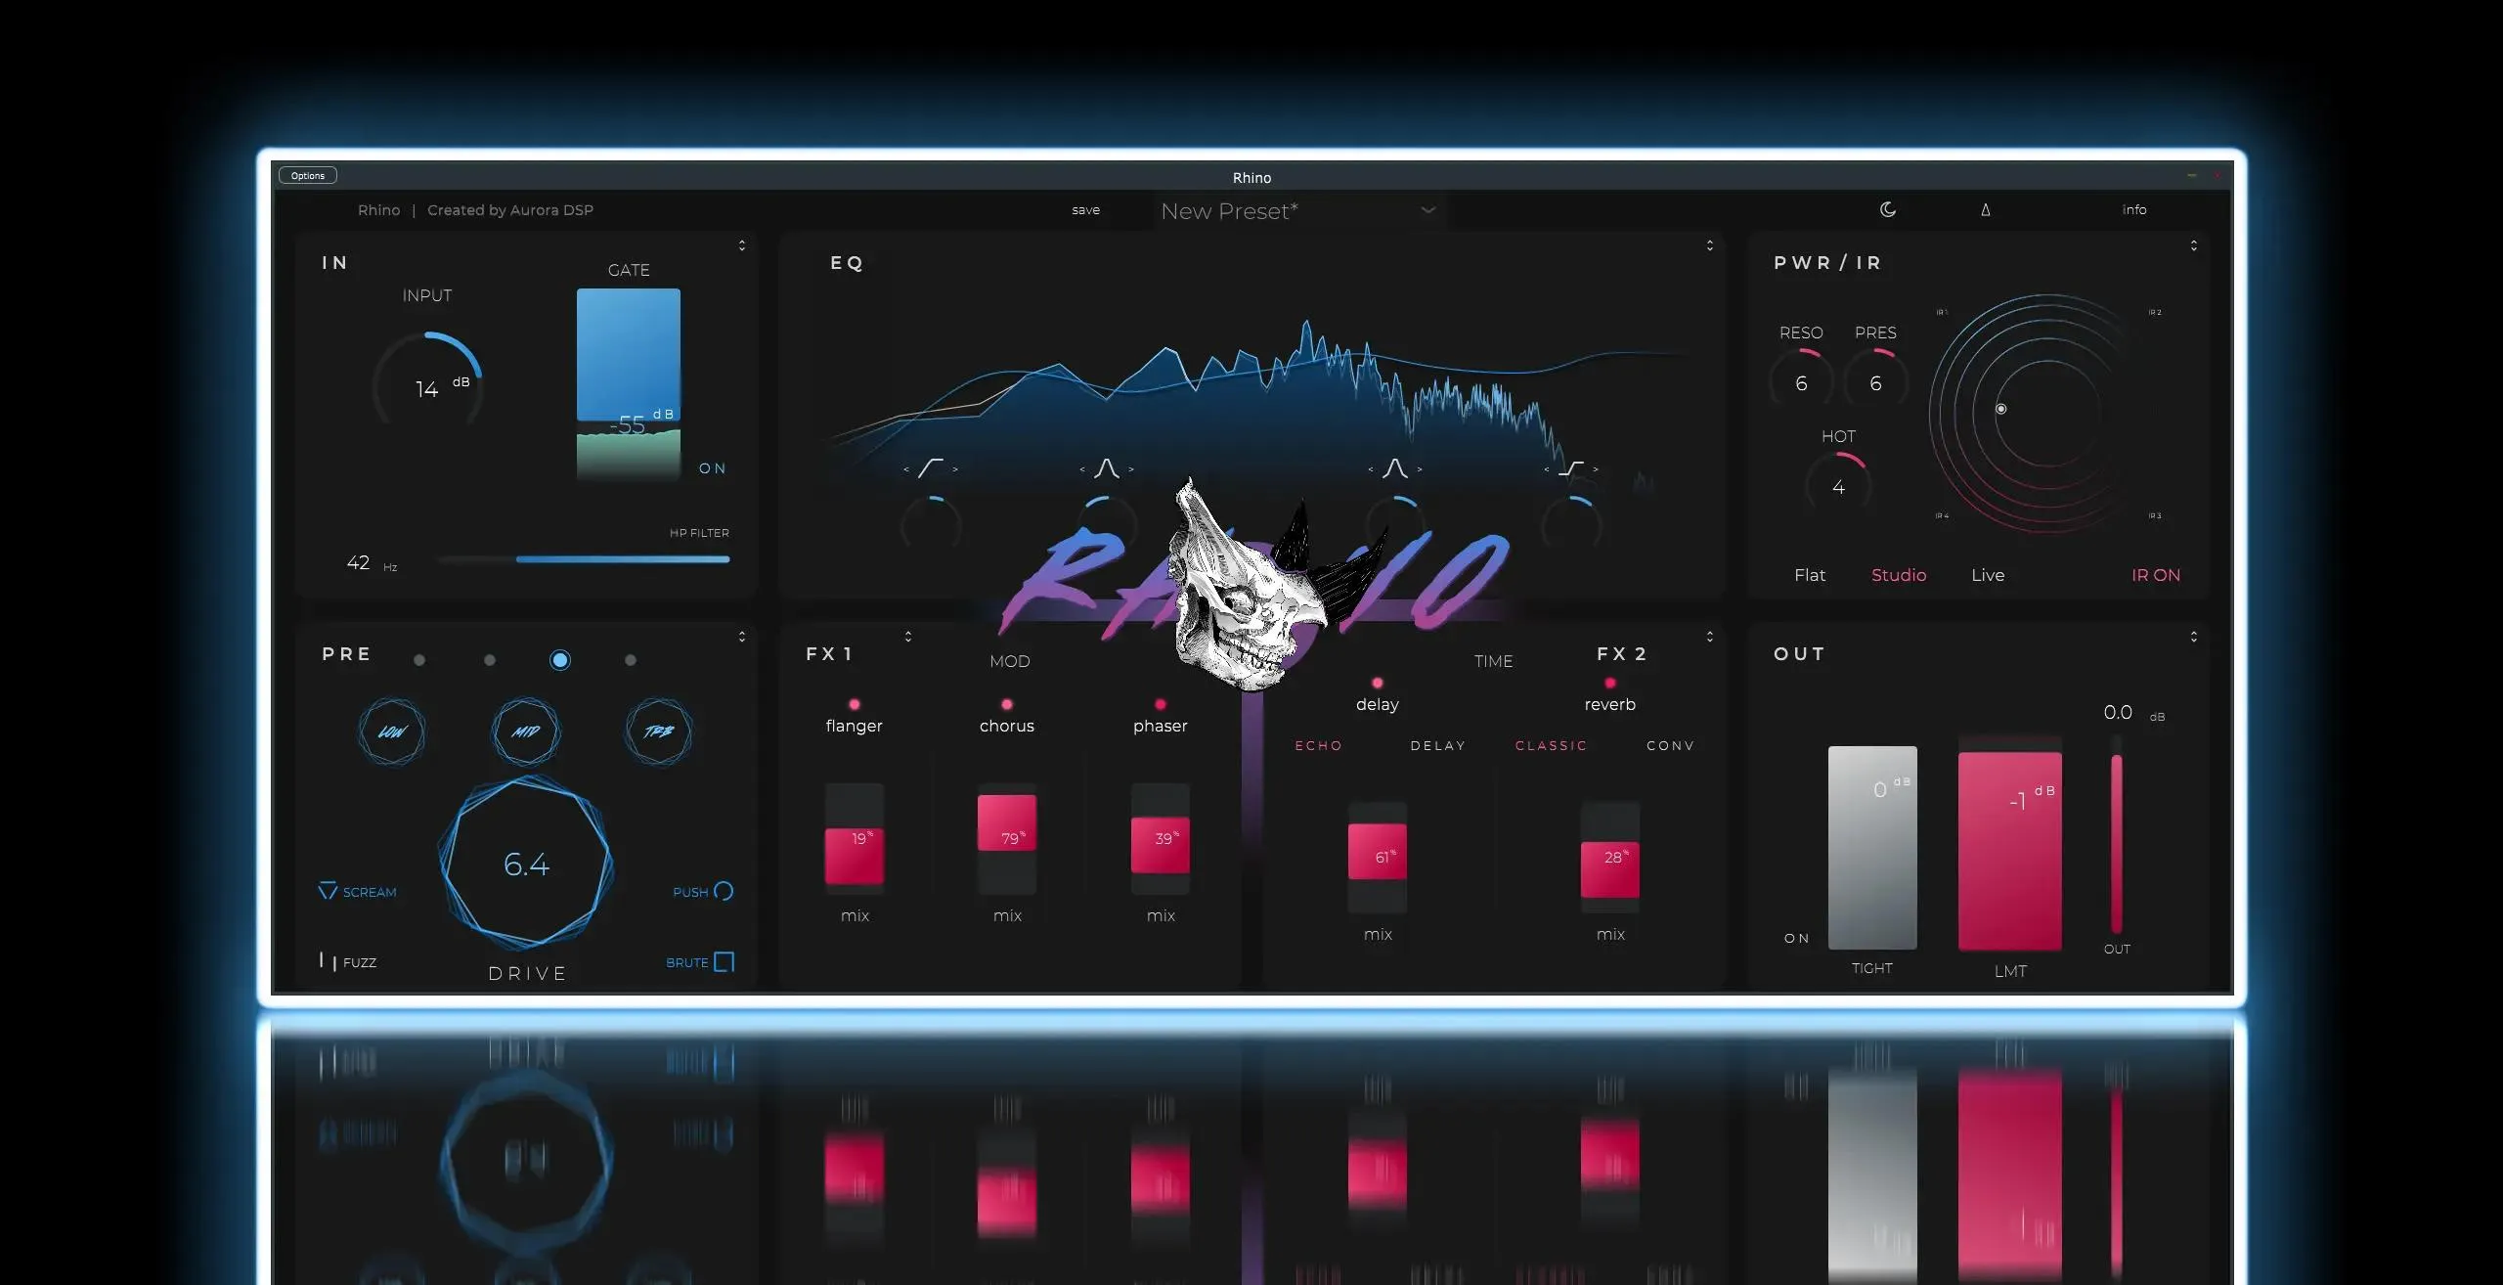Click the HP FILTER slider
Viewport: 2503px width, 1285px height.
(583, 559)
